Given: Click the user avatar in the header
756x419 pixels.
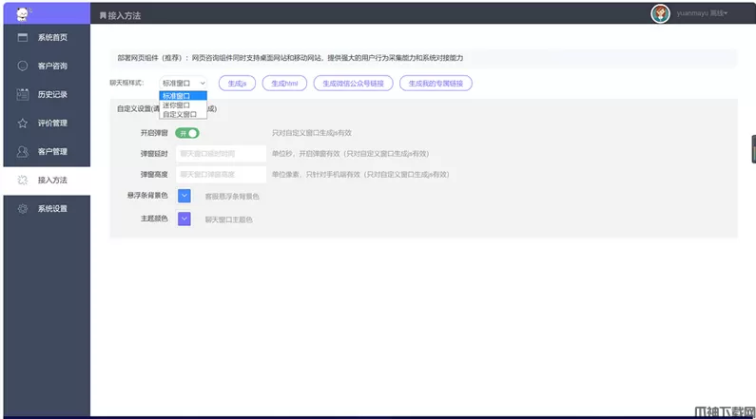Looking at the screenshot, I should (660, 13).
